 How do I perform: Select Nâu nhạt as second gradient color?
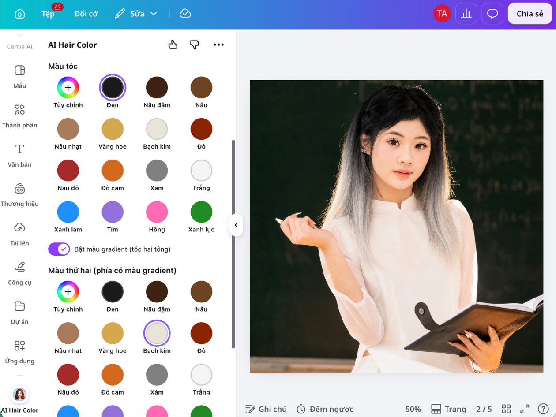pos(68,333)
